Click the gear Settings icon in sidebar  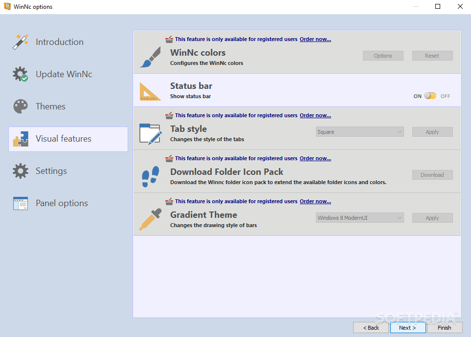(21, 171)
